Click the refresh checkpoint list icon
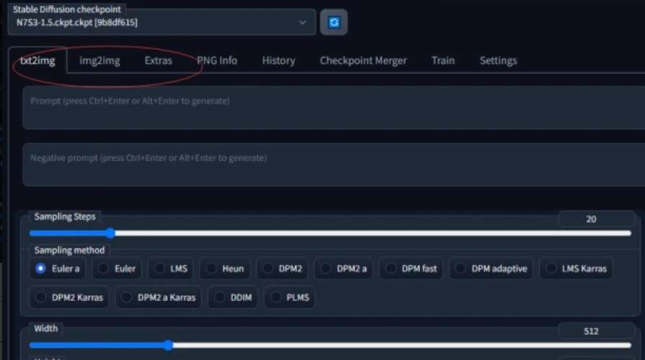The height and width of the screenshot is (360, 645). [334, 22]
